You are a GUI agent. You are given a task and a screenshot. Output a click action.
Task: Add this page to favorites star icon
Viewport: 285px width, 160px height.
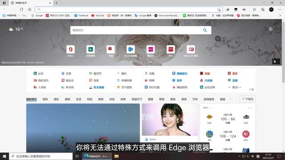pos(219,10)
